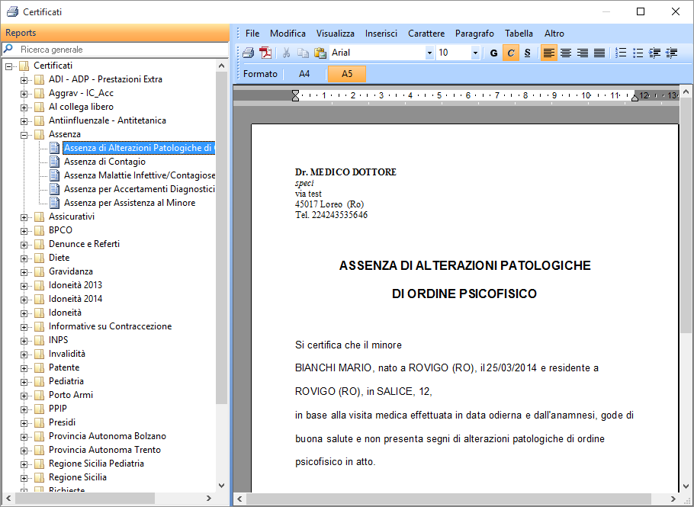Open the Altro menu
The image size is (694, 507).
tap(554, 34)
